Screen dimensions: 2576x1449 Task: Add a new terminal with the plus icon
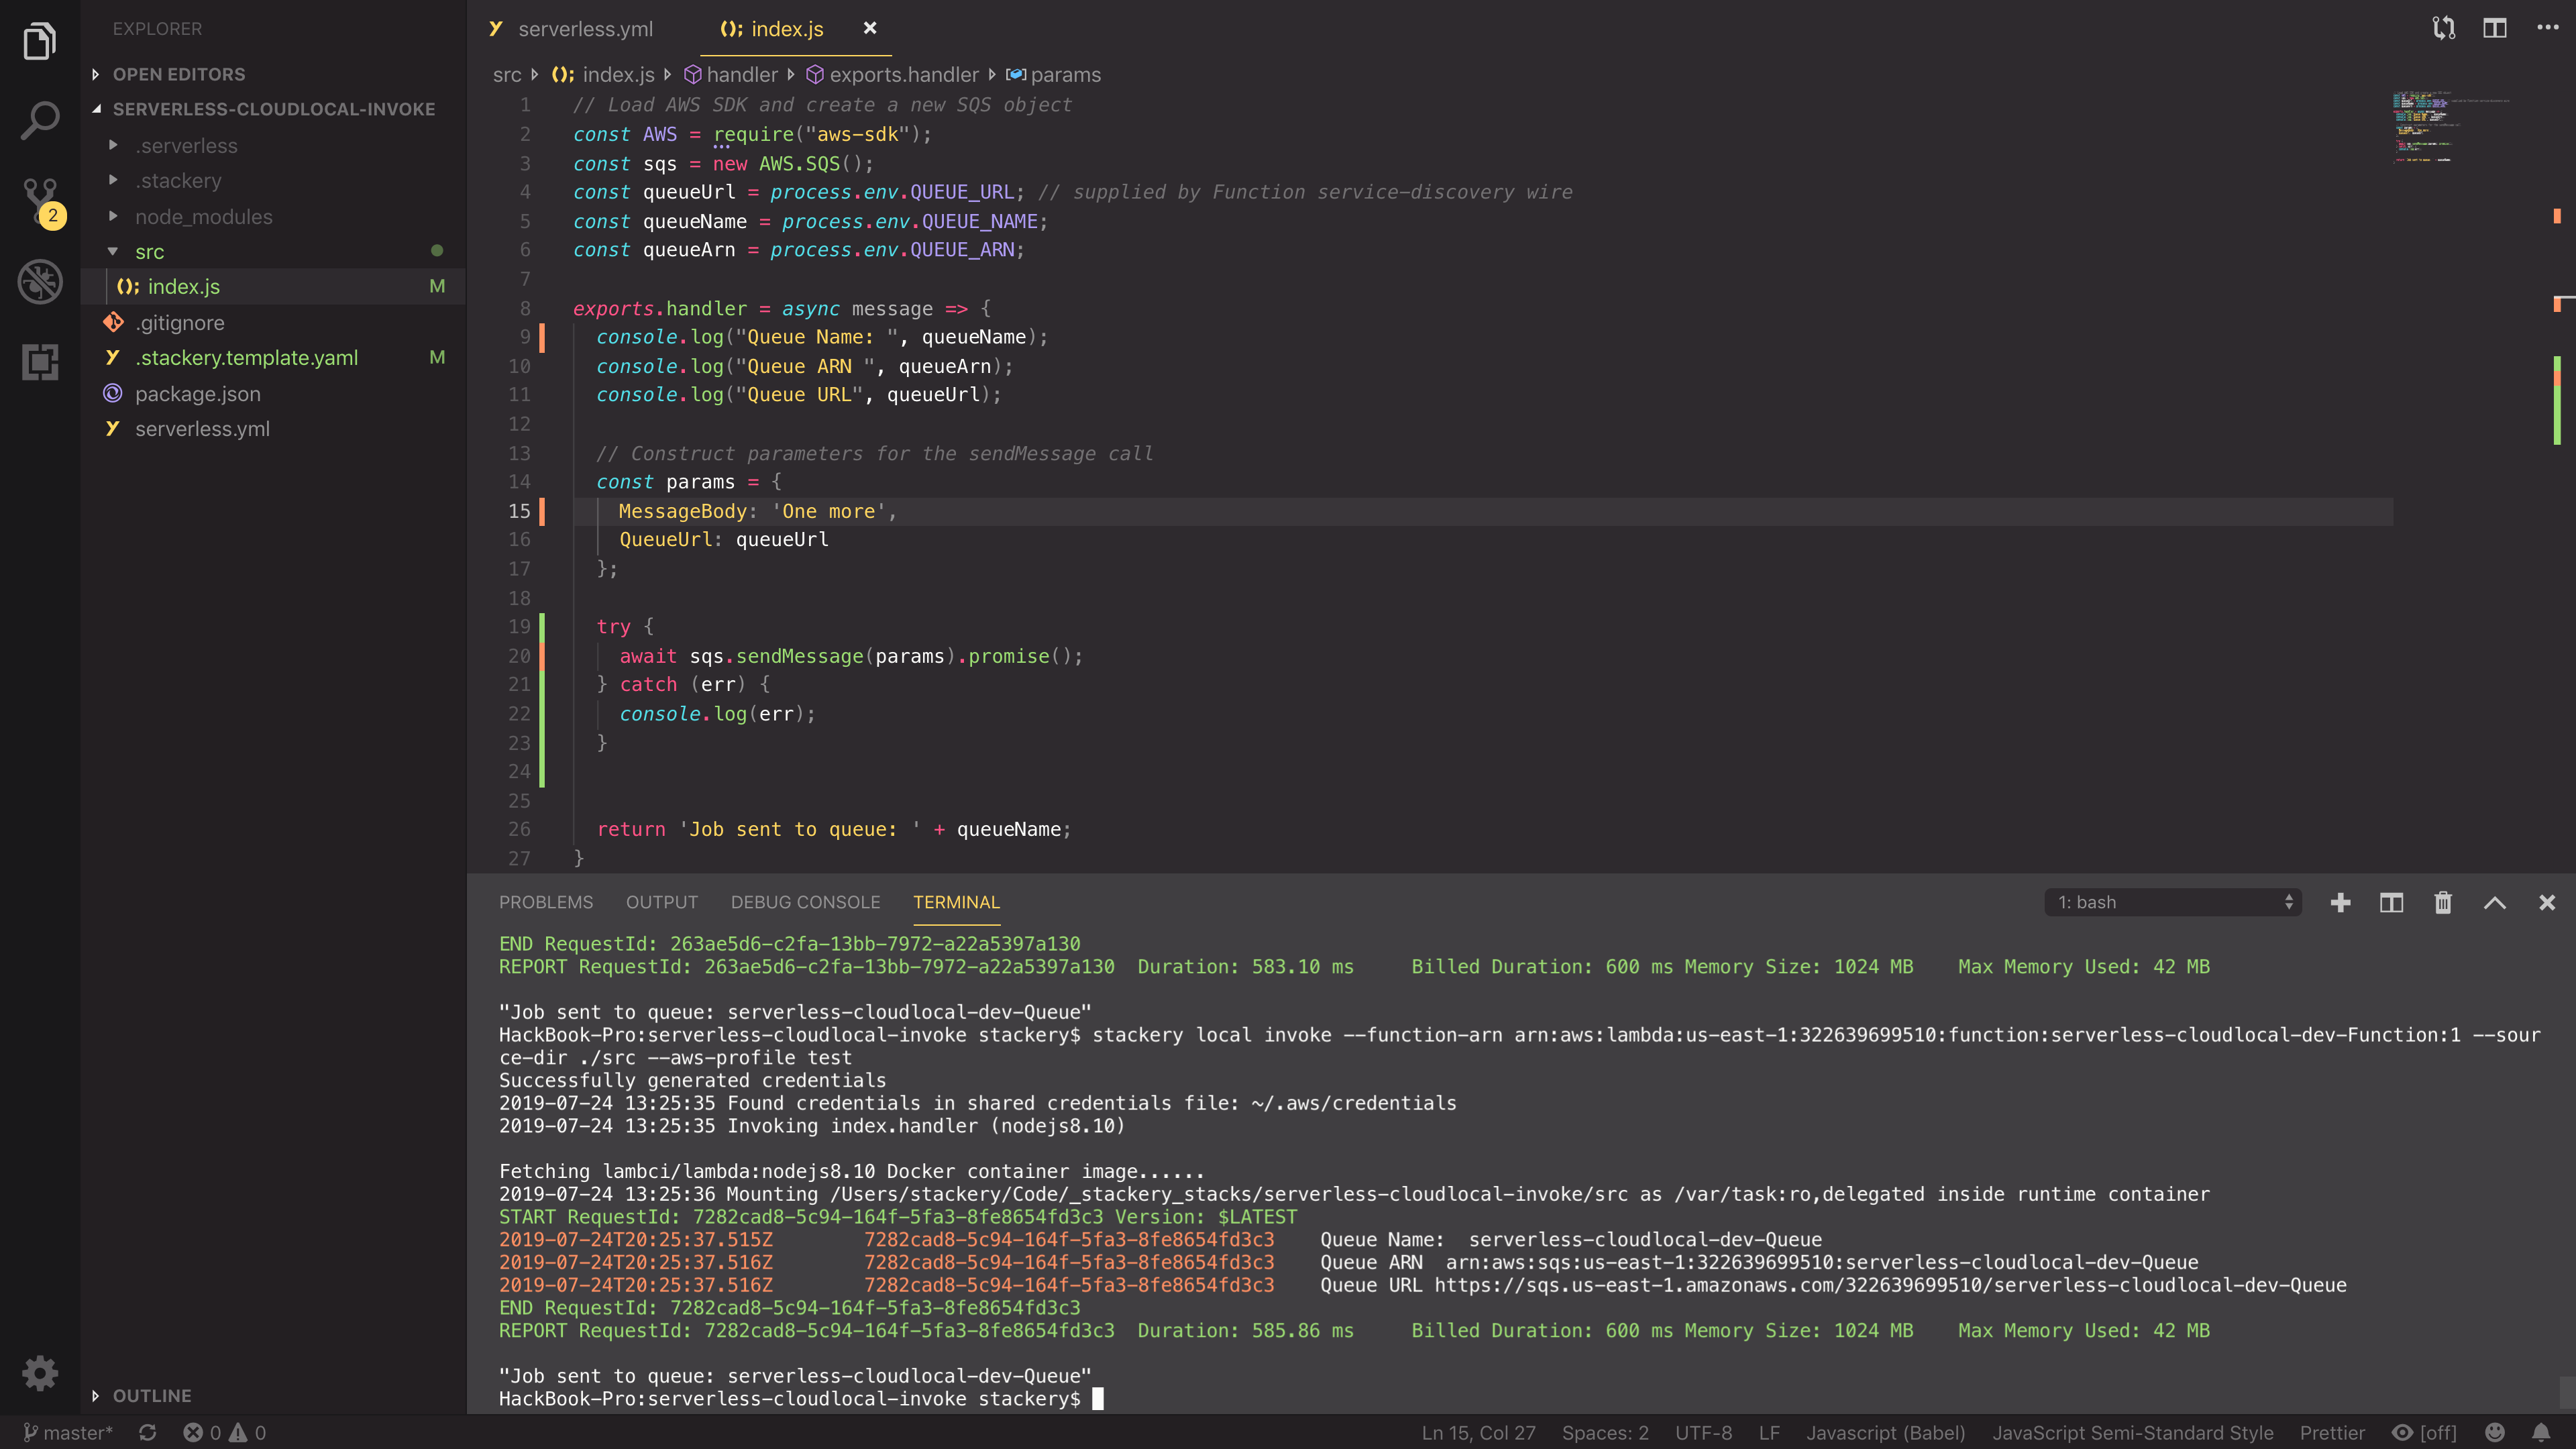click(2340, 902)
